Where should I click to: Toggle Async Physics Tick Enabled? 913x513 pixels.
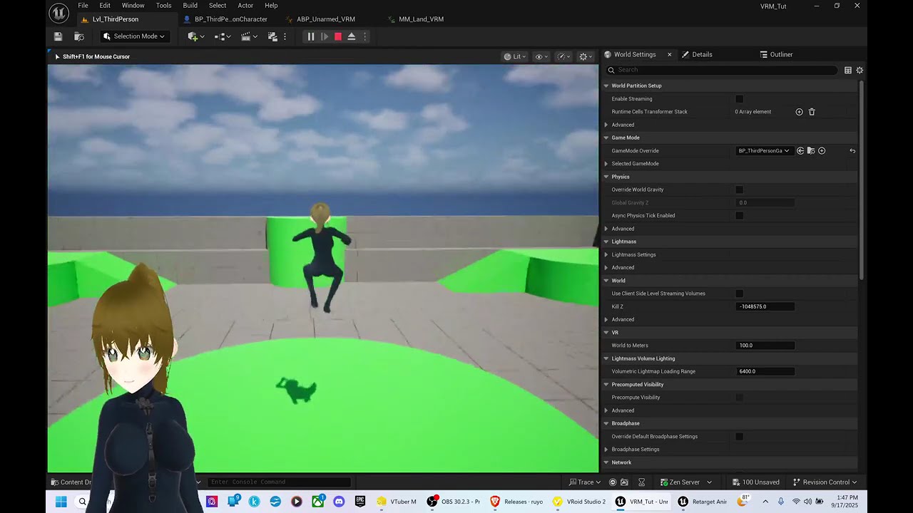click(739, 216)
